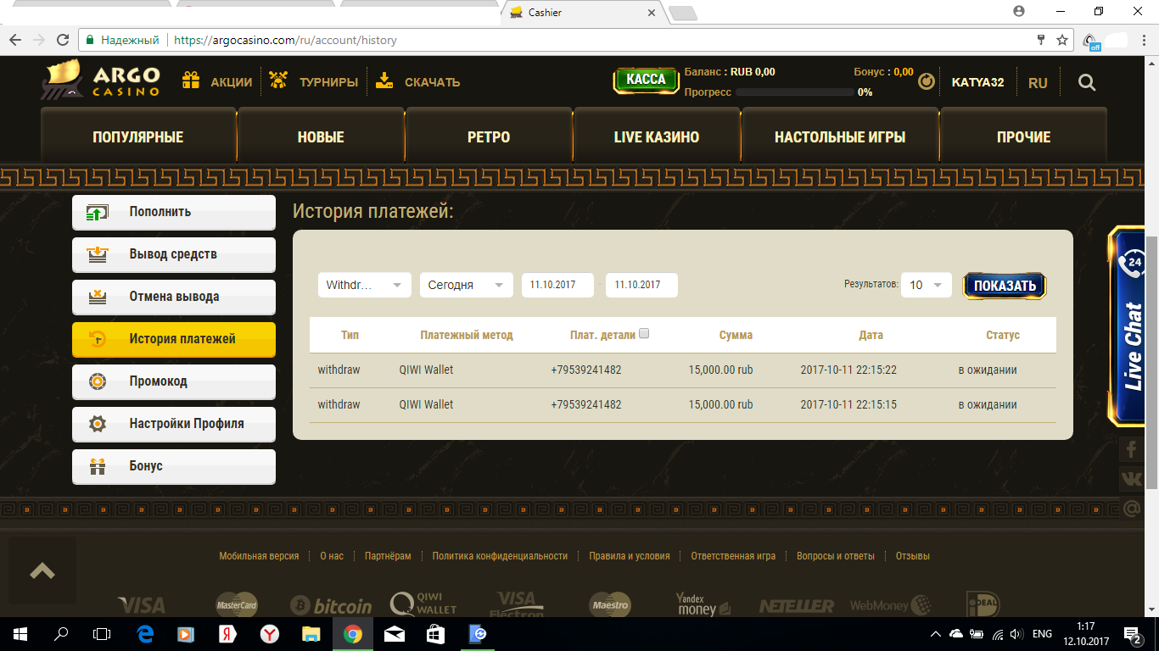Open the Ответственная игра footer link

click(733, 556)
